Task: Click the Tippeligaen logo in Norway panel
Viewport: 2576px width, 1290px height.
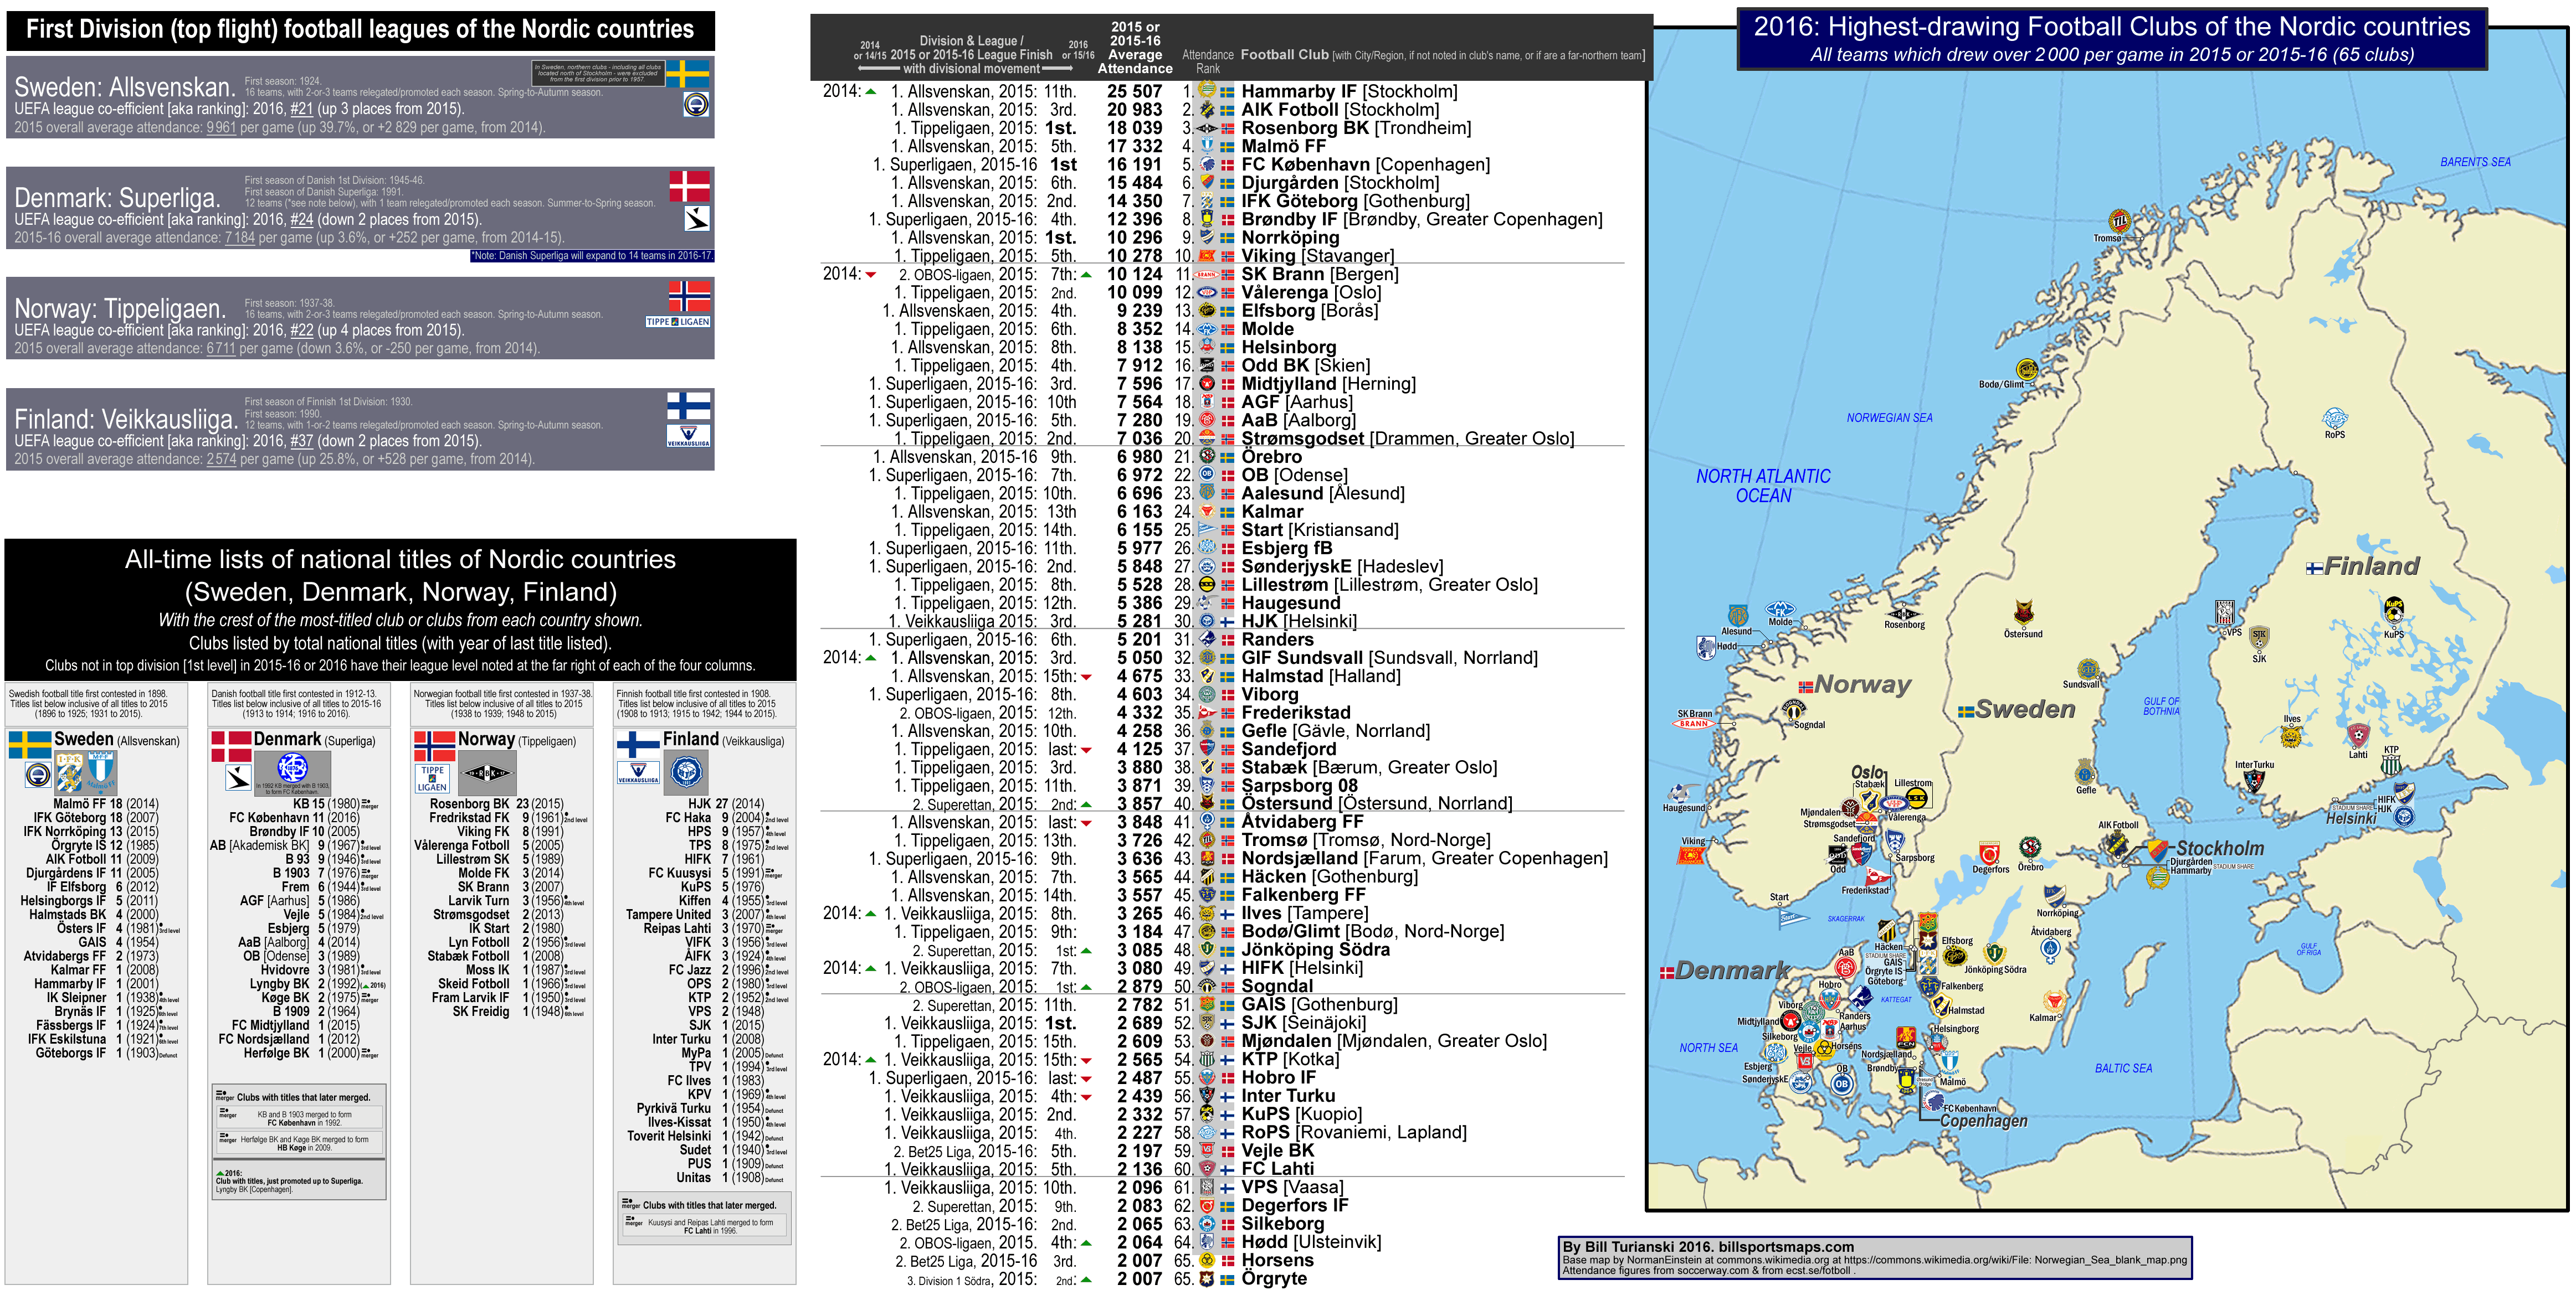Action: 677,322
